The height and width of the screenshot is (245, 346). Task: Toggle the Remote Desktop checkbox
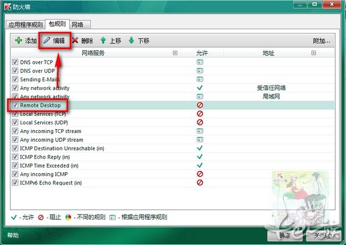tap(15, 105)
